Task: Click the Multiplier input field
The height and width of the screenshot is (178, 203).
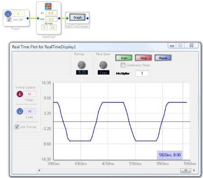Action: [142, 73]
